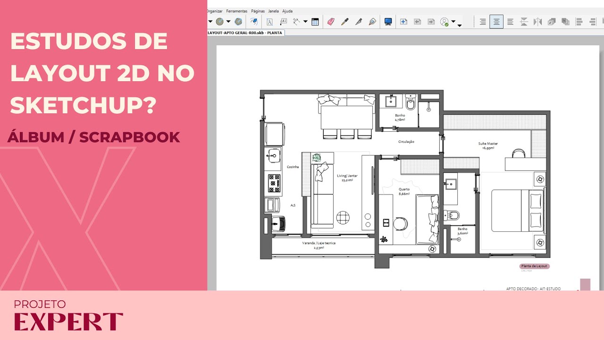The height and width of the screenshot is (340, 604).
Task: Click the pink Planta de Layout tag
Action: coord(534,266)
